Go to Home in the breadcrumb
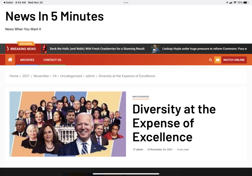 [14, 76]
